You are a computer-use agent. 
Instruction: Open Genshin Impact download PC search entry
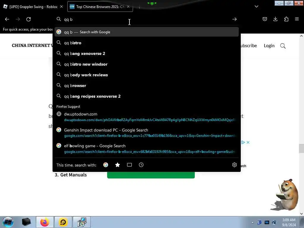pyautogui.click(x=147, y=133)
